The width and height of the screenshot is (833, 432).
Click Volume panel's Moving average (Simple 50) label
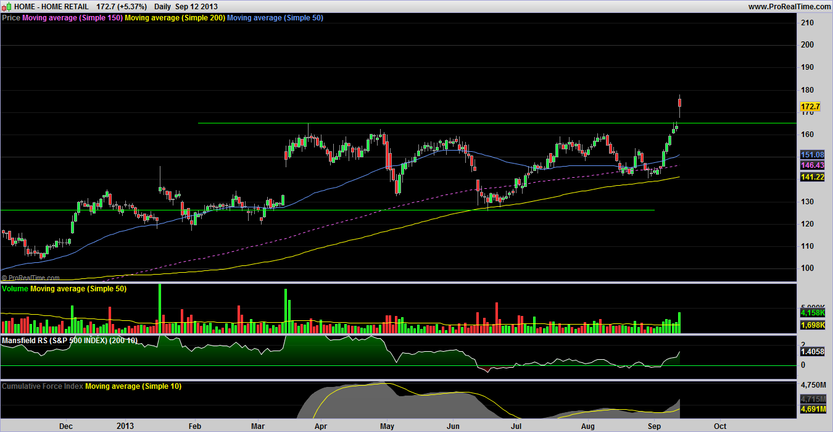(x=78, y=289)
